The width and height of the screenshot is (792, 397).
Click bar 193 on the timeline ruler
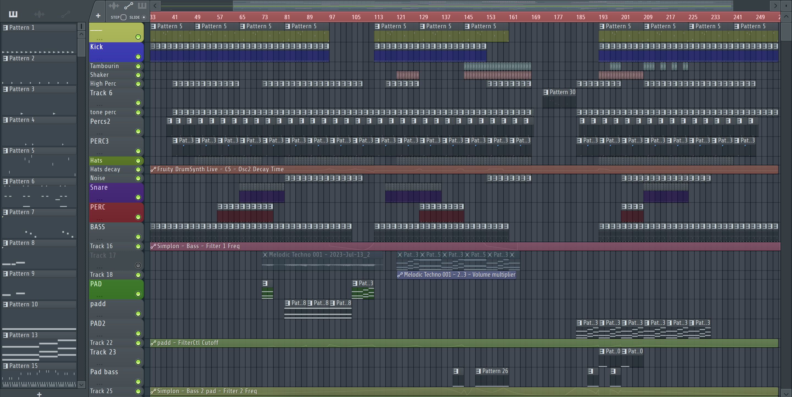click(603, 17)
